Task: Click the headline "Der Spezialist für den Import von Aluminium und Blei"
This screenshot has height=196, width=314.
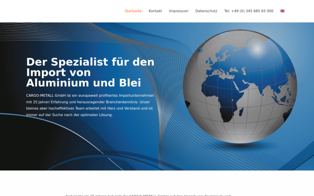Action: pos(91,72)
